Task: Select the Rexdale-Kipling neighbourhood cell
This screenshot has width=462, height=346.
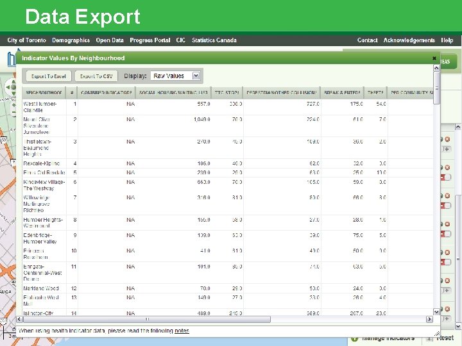Action: pyautogui.click(x=44, y=163)
